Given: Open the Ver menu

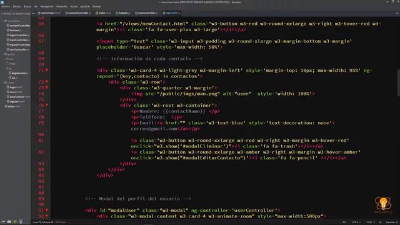Looking at the screenshot, I should pos(36,6).
